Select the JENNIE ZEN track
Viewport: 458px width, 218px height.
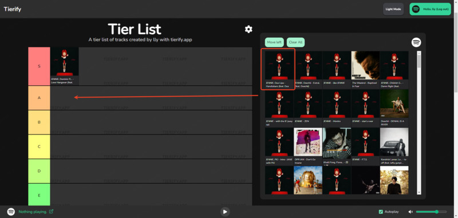(308, 108)
